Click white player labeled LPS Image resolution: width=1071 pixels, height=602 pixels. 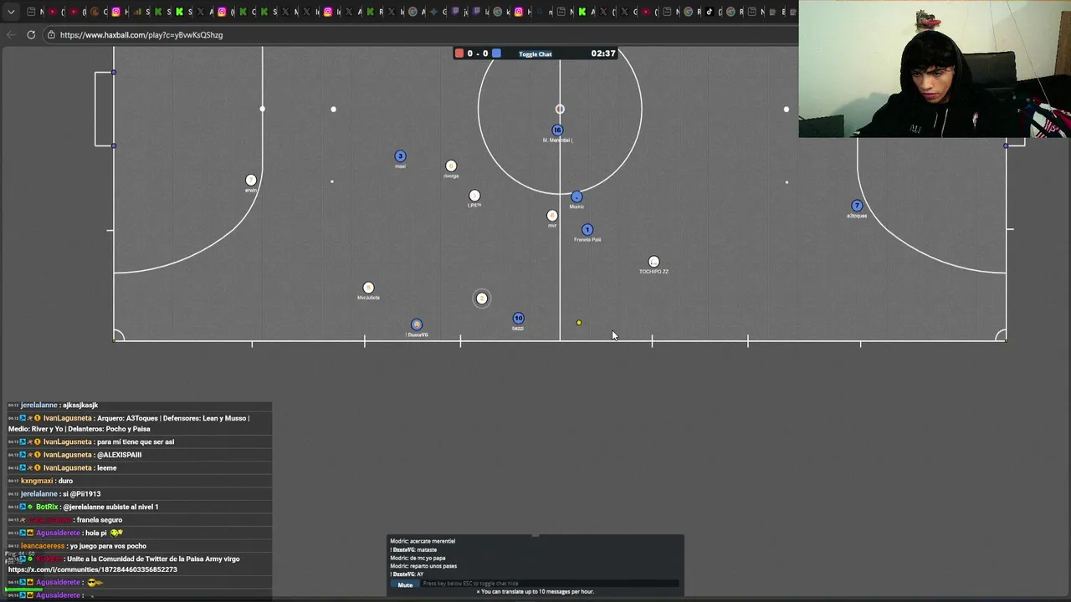(474, 196)
